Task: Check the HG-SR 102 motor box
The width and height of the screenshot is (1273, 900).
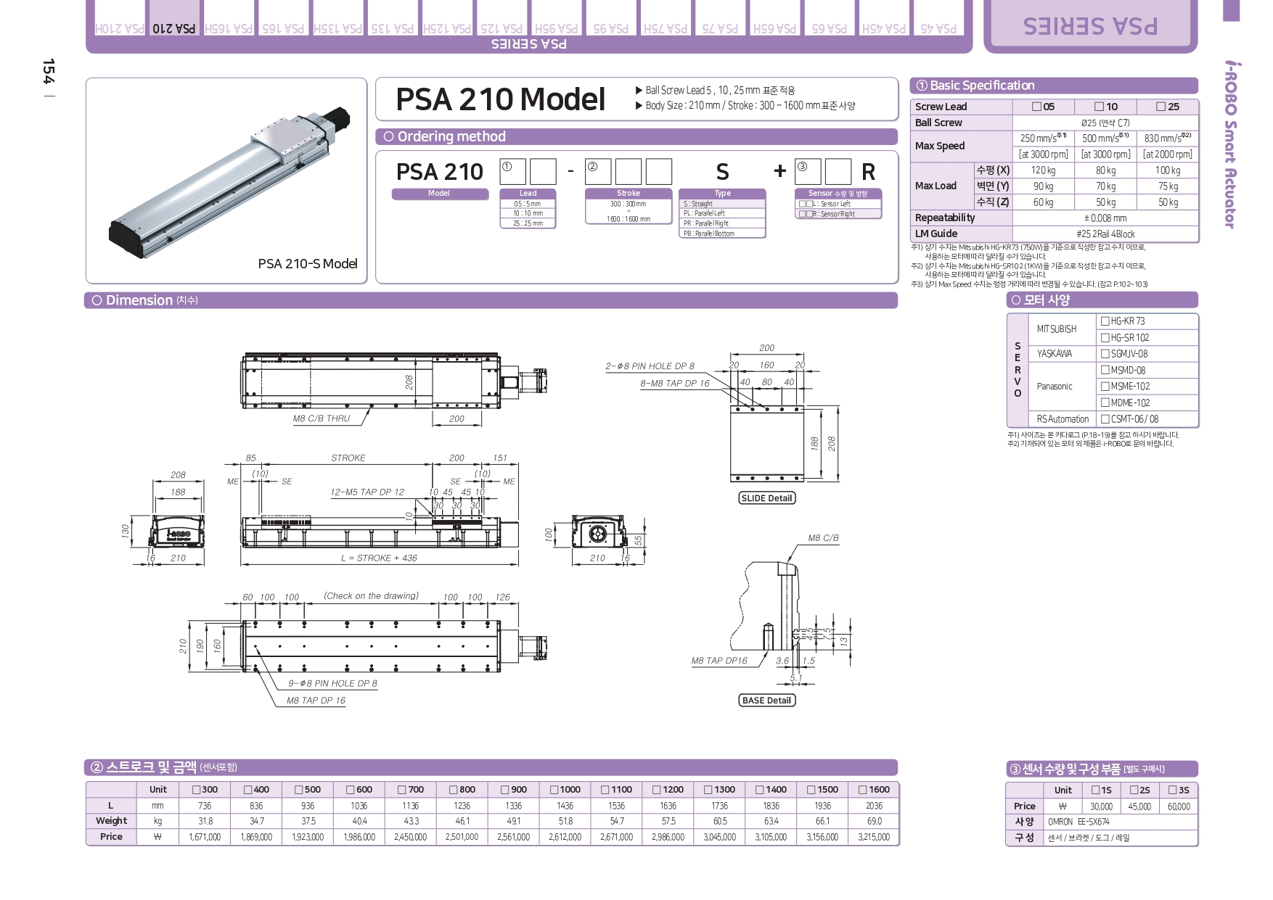Action: [1105, 337]
